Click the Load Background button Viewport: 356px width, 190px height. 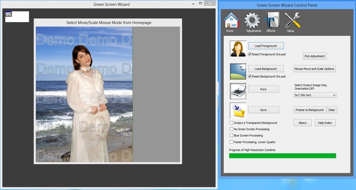tap(266, 69)
